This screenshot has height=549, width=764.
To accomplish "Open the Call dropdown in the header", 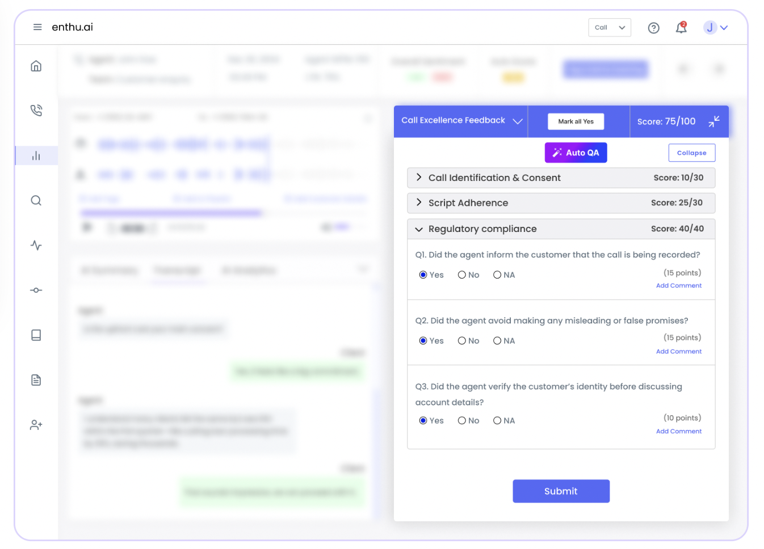I will point(610,27).
